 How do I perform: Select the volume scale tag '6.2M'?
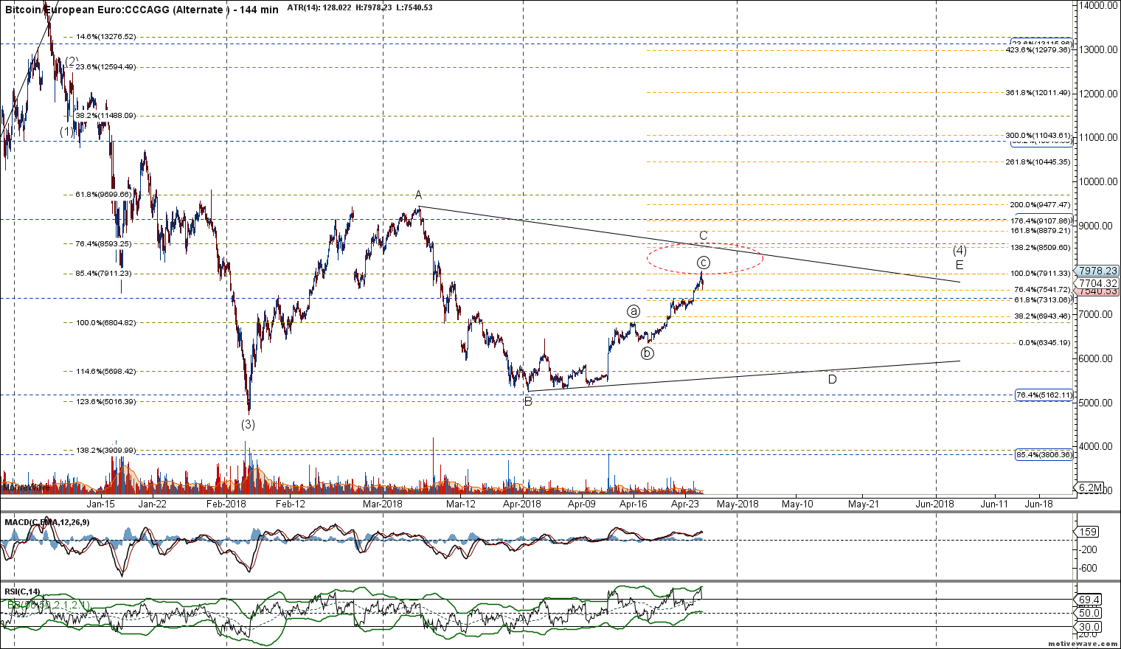point(1089,488)
